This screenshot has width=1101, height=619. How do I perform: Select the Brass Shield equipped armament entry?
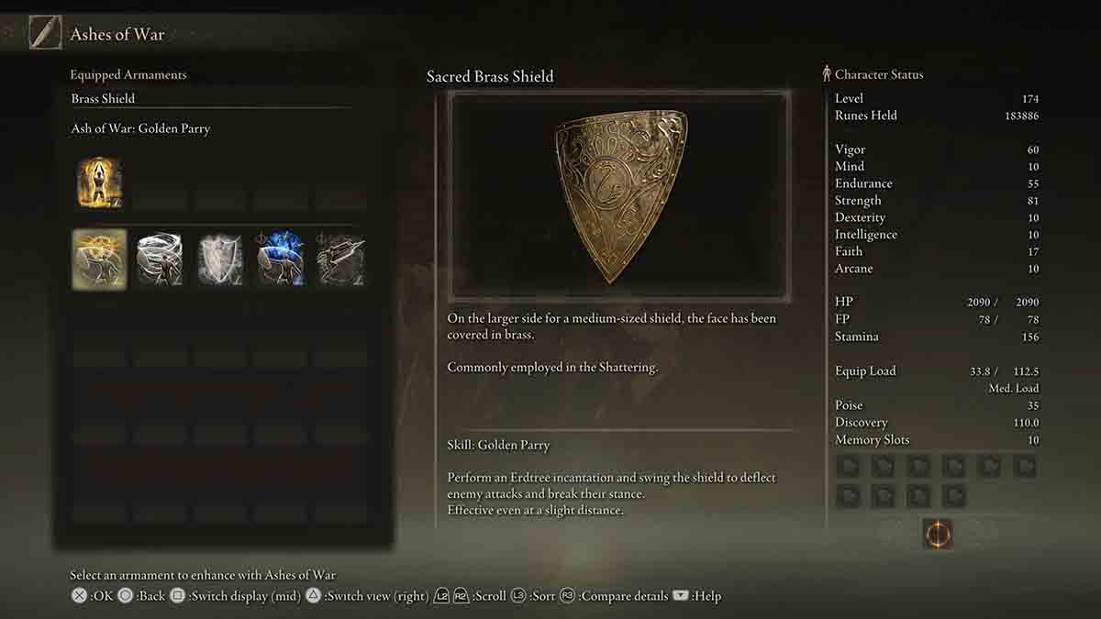coord(211,98)
